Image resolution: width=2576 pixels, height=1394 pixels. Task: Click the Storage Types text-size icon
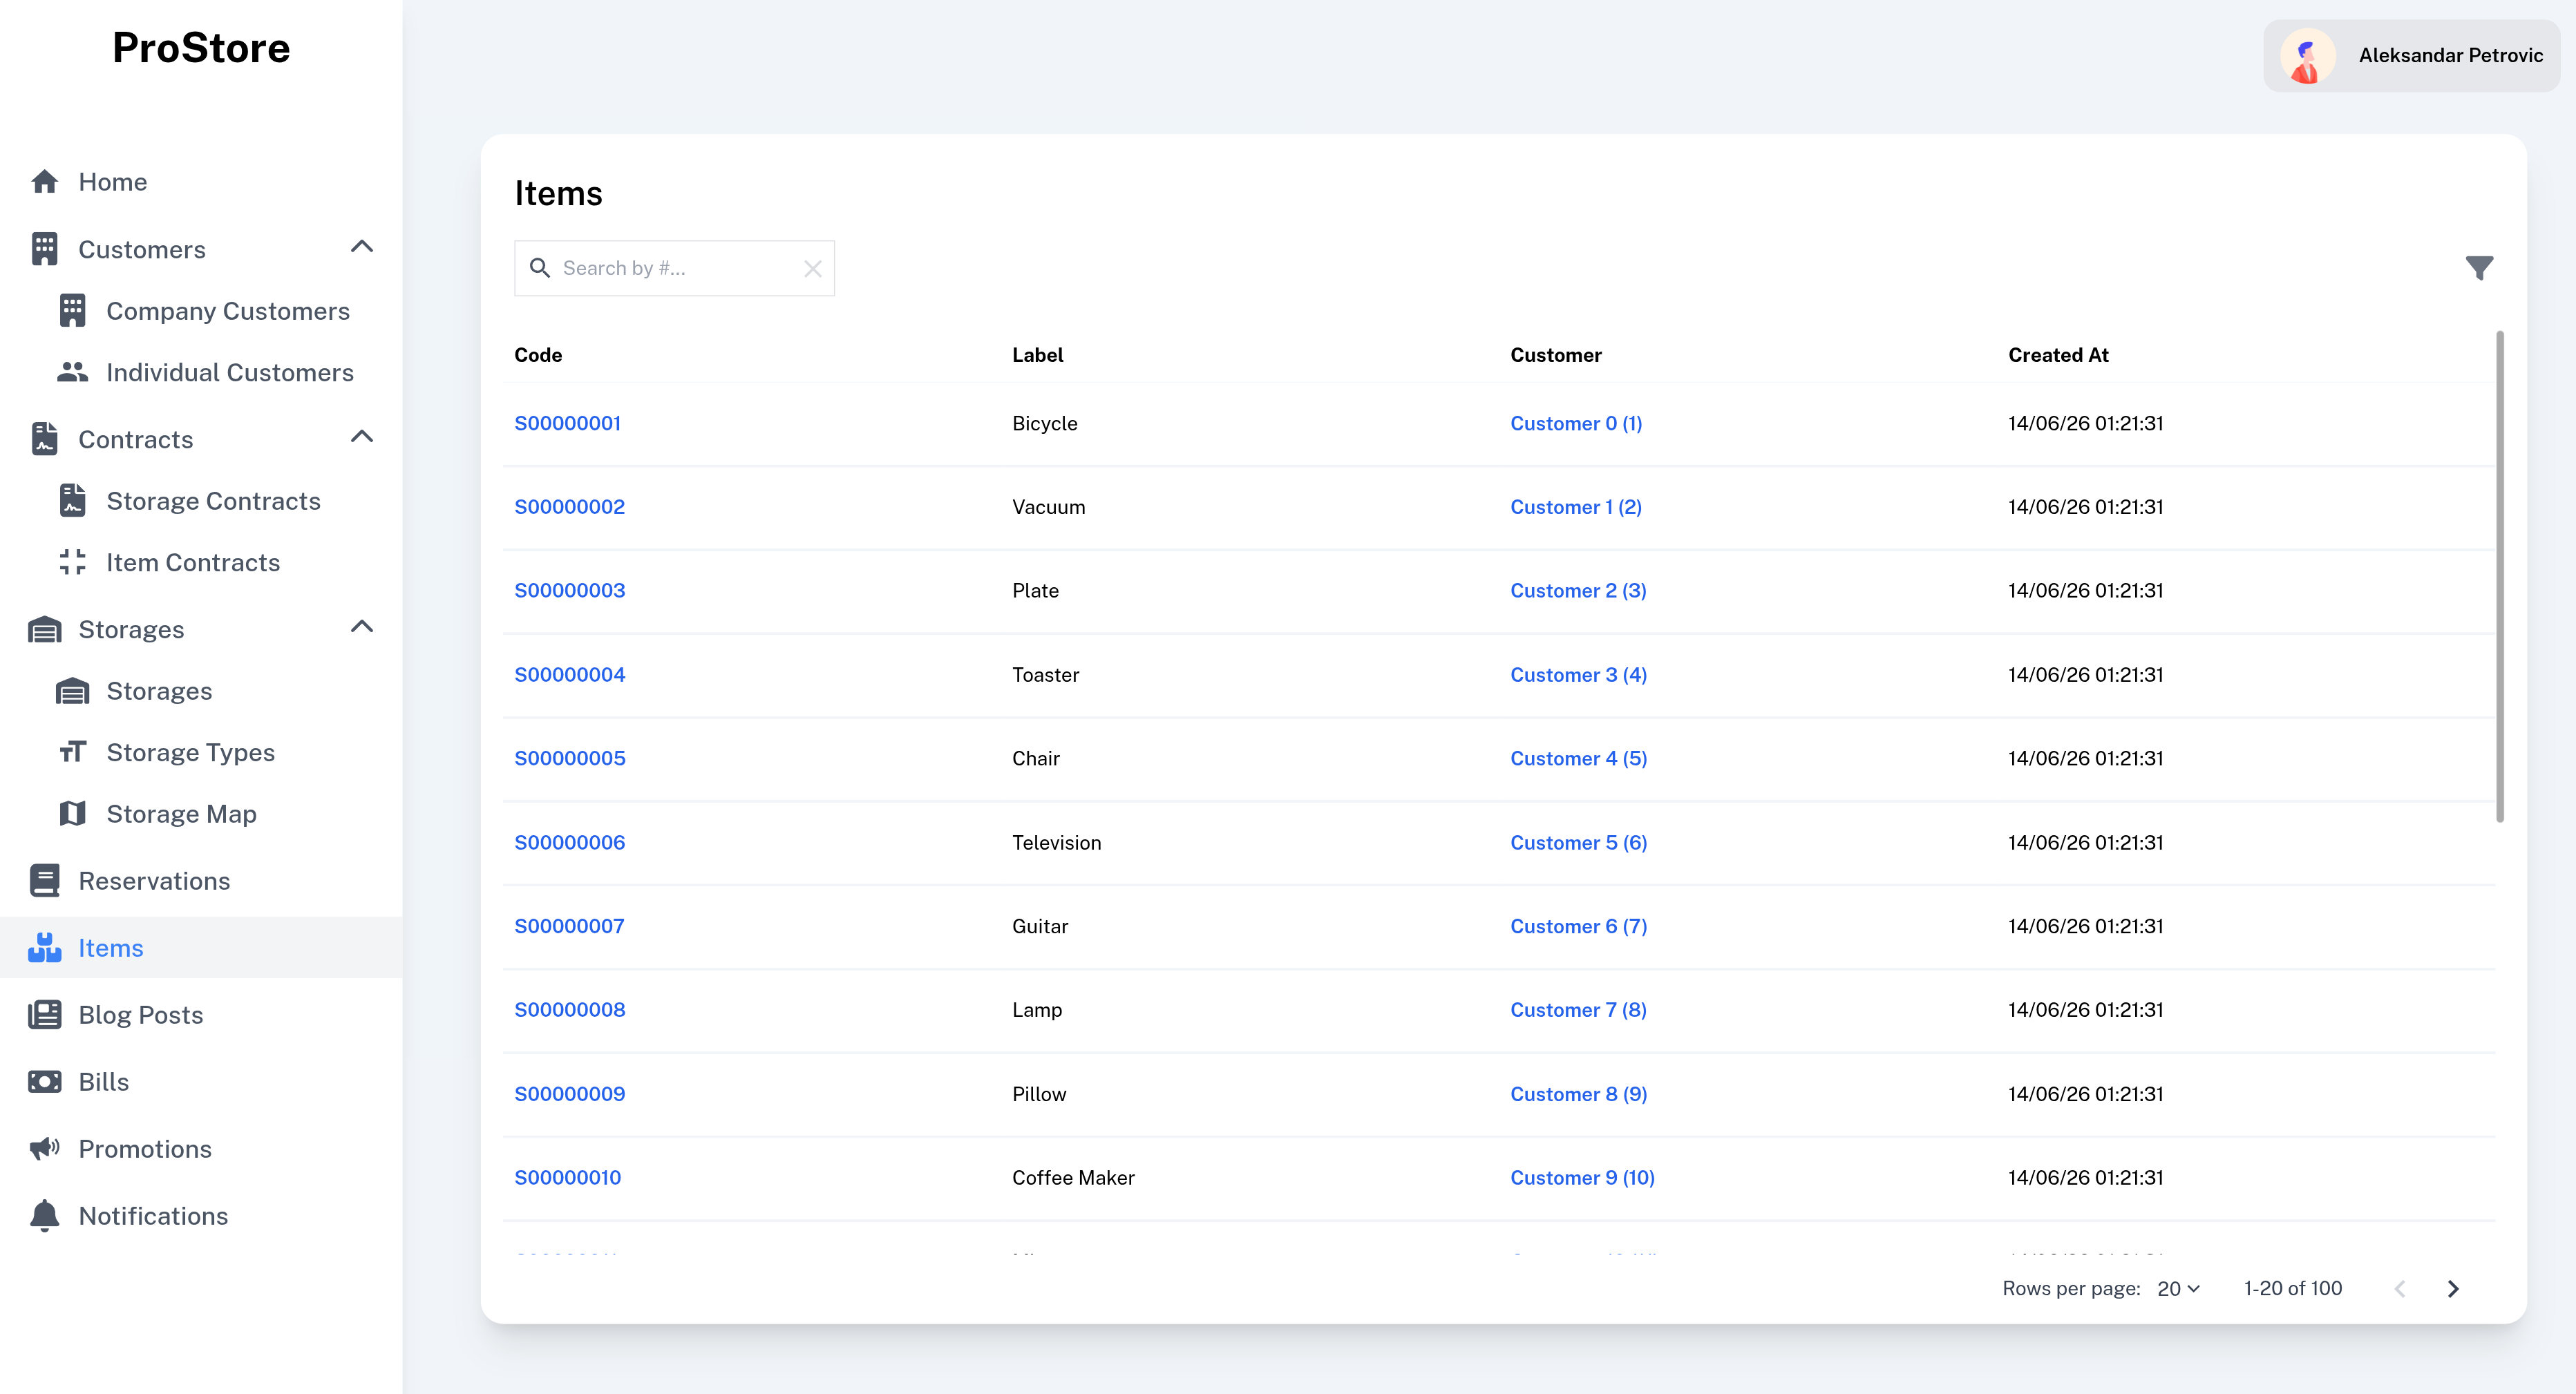point(72,752)
